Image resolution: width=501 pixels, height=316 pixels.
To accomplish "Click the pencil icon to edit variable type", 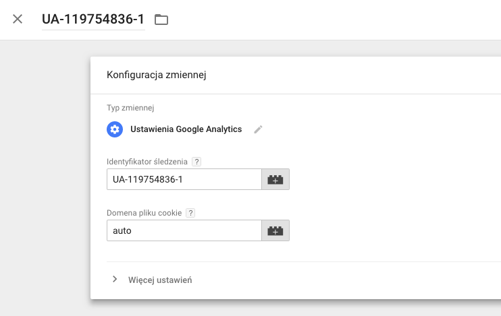I will click(258, 129).
